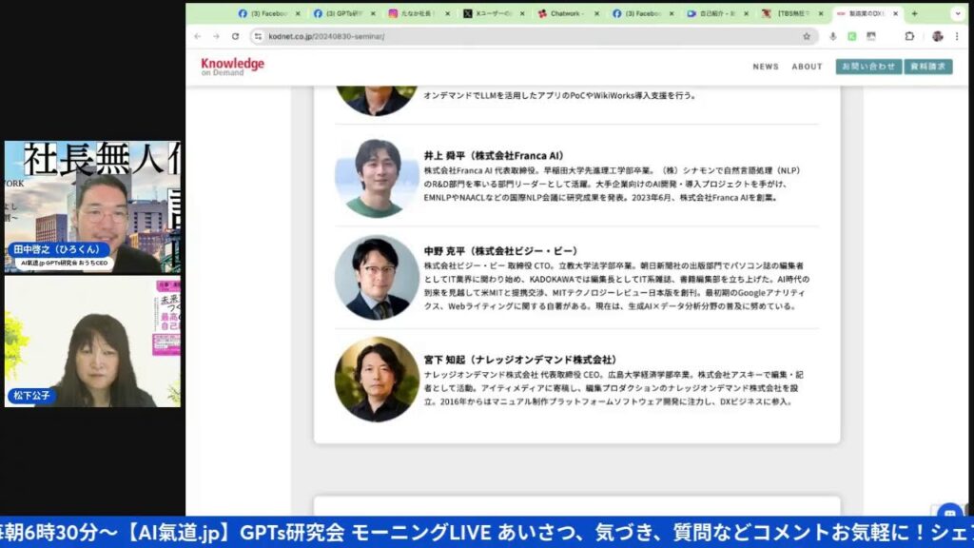This screenshot has height=548, width=974.
Task: Bookmark this page with the star icon
Action: point(807,36)
